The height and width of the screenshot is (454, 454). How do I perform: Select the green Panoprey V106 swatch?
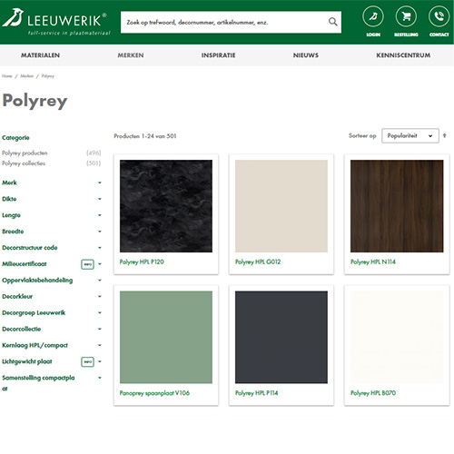coord(166,337)
